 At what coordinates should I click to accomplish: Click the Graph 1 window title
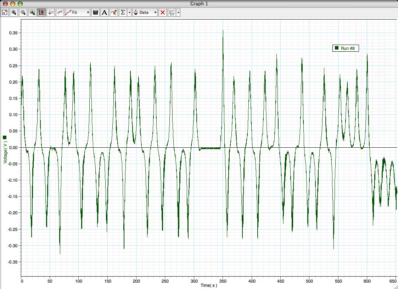[199, 4]
